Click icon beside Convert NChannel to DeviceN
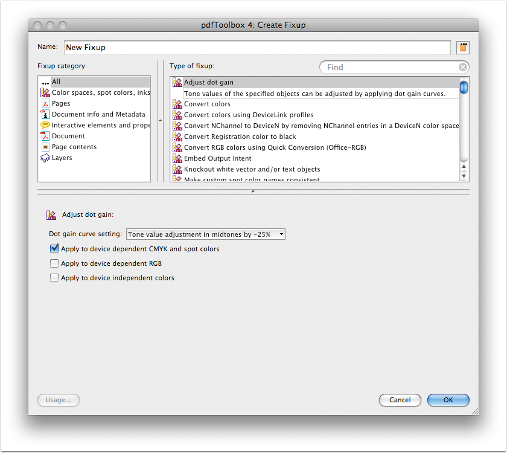 click(x=177, y=126)
